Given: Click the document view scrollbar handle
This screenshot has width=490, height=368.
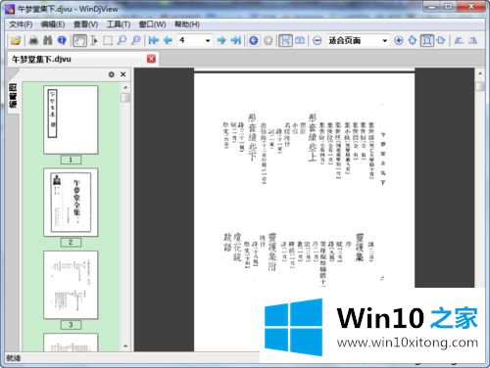Looking at the screenshot, I should click(x=480, y=86).
